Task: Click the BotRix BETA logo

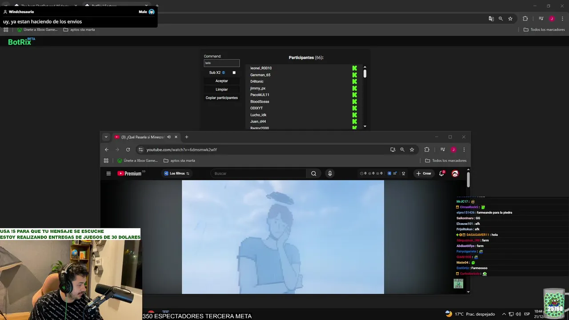Action: point(21,41)
